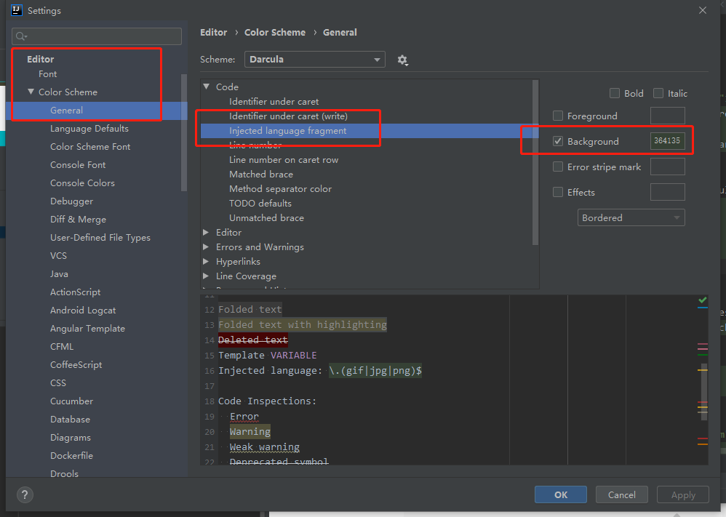This screenshot has height=517, width=726.
Task: Expand the Errors and Warnings node
Action: [x=206, y=247]
